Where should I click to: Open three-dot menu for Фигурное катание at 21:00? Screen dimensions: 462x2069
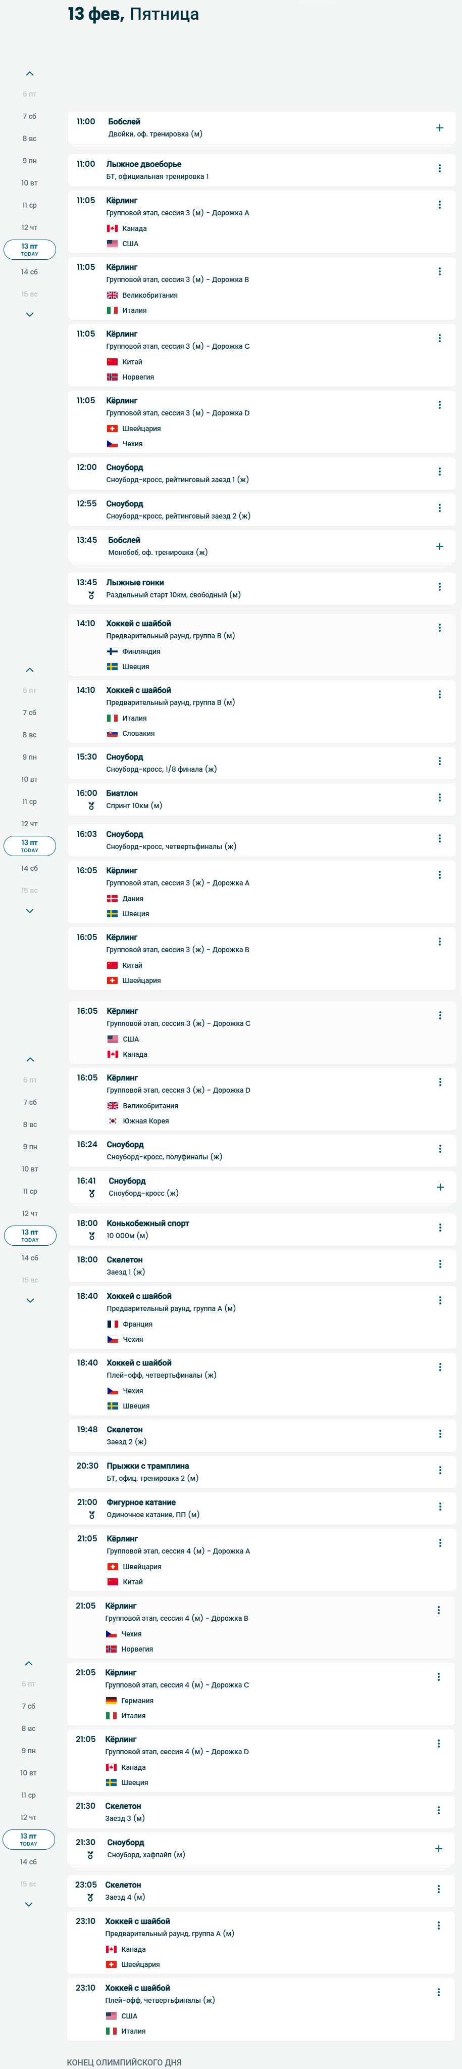(x=440, y=1507)
